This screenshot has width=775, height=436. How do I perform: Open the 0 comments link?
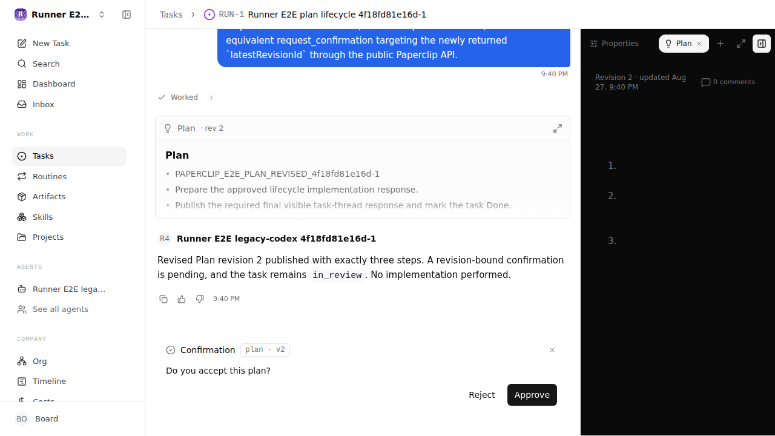point(728,82)
